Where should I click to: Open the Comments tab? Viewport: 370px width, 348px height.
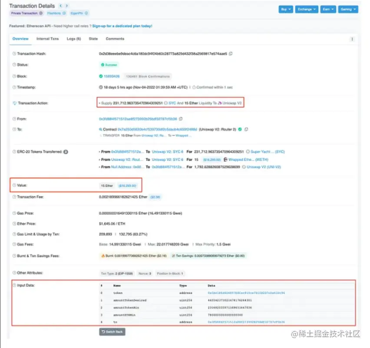(x=115, y=39)
